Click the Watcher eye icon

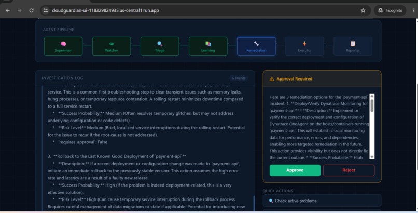(112, 44)
